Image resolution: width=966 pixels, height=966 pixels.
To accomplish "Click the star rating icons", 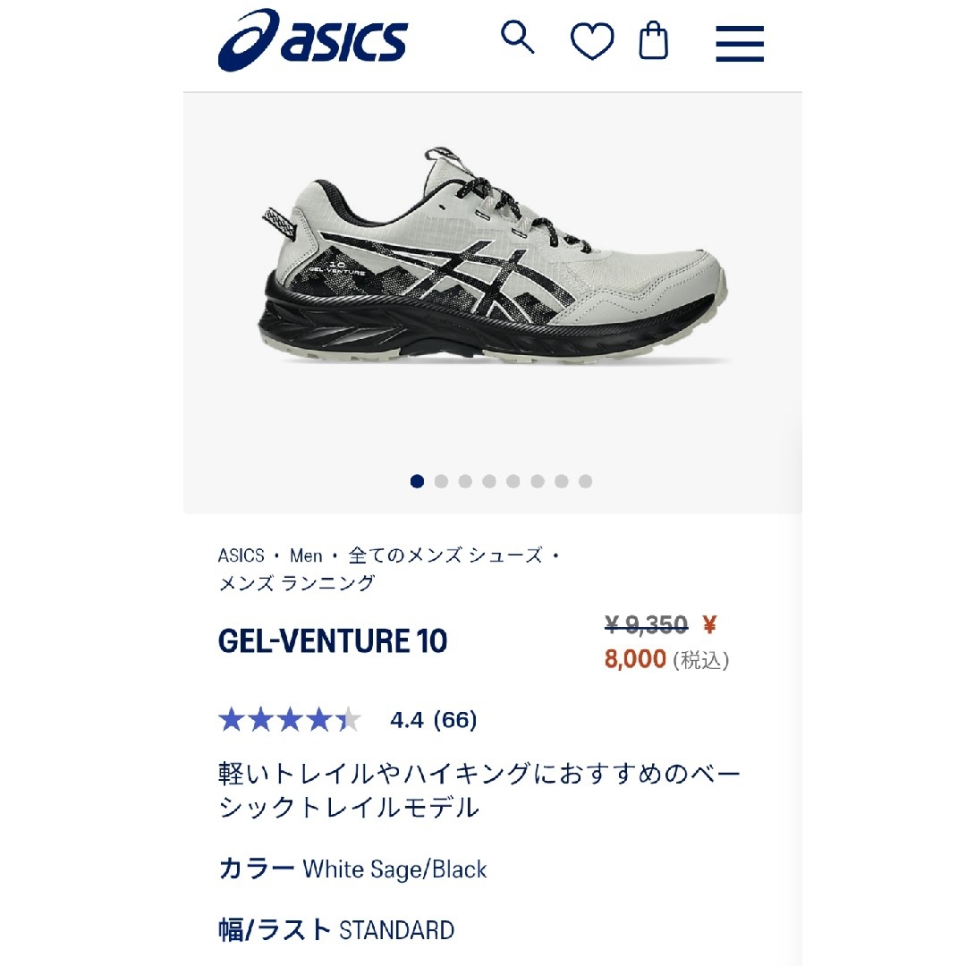I will click(x=290, y=719).
